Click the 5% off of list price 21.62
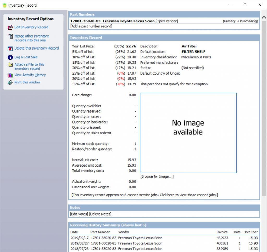267x252 pixels. pyautogui.click(x=132, y=52)
